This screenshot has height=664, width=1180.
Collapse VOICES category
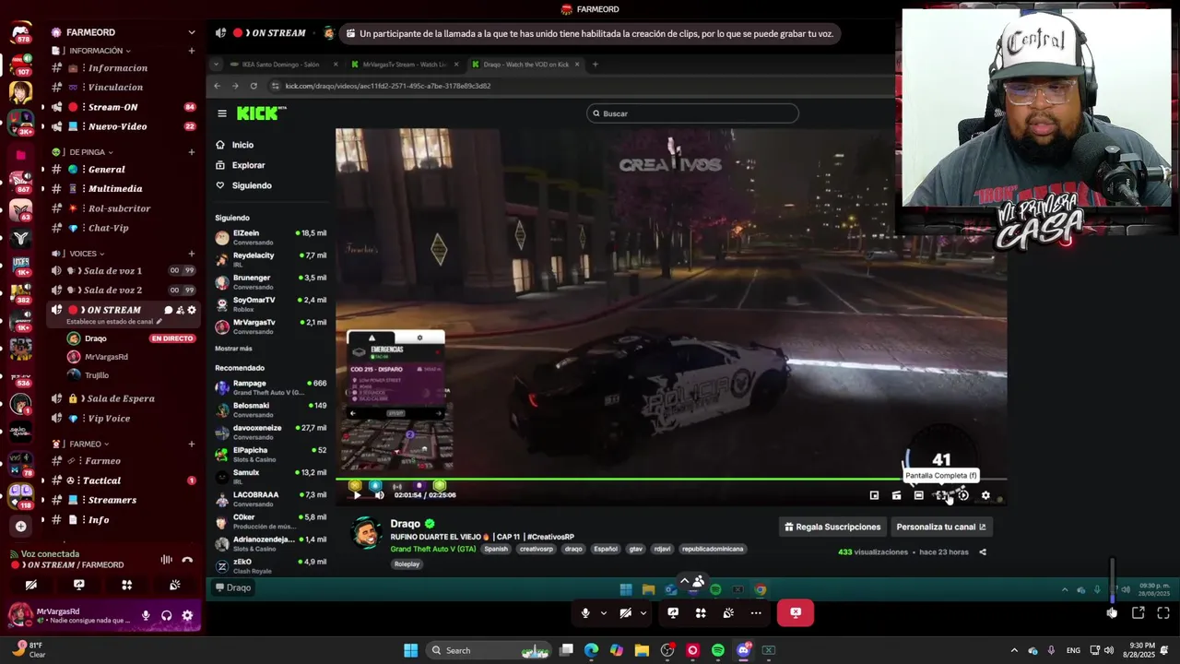point(87,254)
